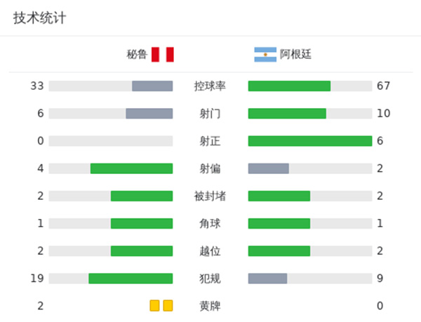Click the 犯规 stat label

[x=210, y=279]
